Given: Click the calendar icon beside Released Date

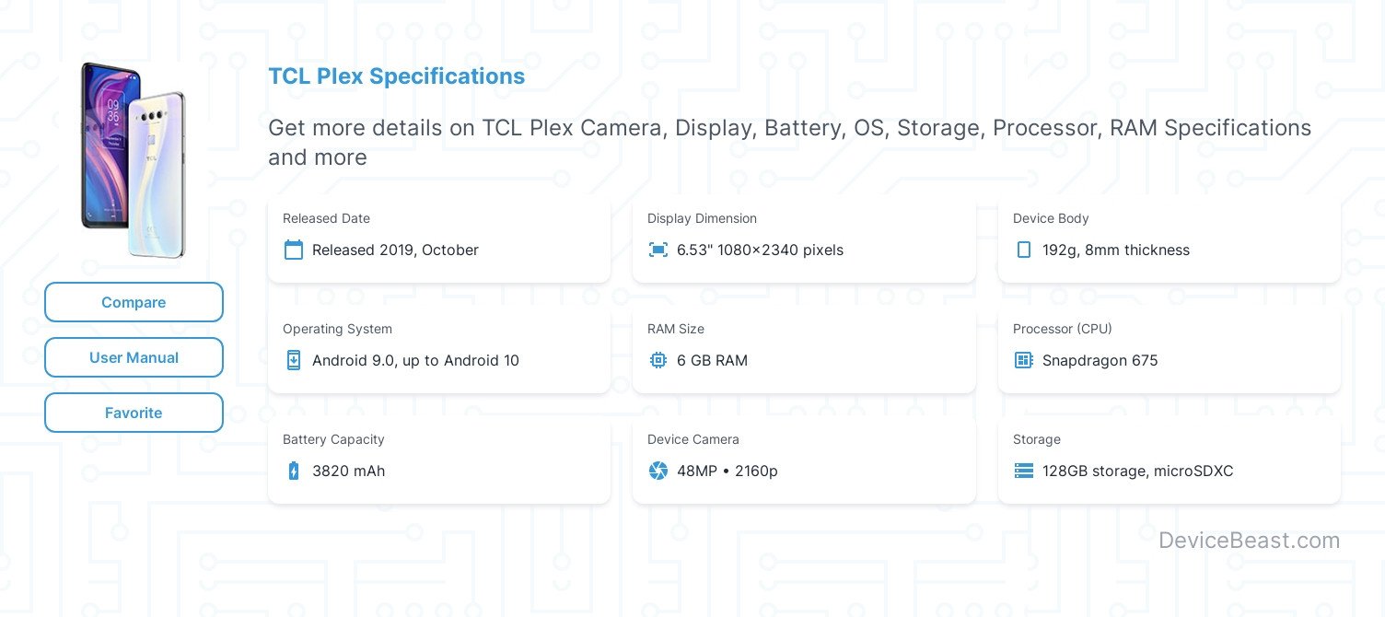Looking at the screenshot, I should pos(294,250).
